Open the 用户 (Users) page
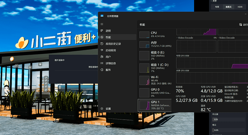This screenshot has height=135, width=248. coord(118,57)
